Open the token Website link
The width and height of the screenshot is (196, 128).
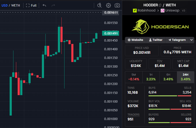click(x=135, y=40)
